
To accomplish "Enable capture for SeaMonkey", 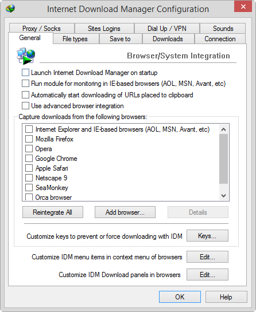I will (x=29, y=187).
